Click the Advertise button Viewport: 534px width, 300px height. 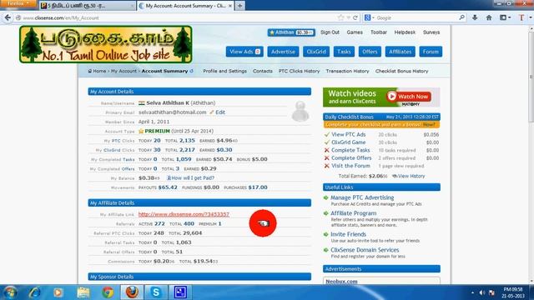coord(283,52)
